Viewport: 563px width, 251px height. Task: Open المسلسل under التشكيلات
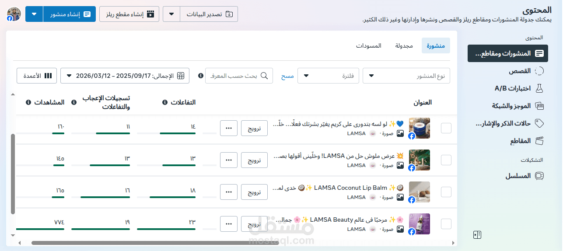[525, 176]
